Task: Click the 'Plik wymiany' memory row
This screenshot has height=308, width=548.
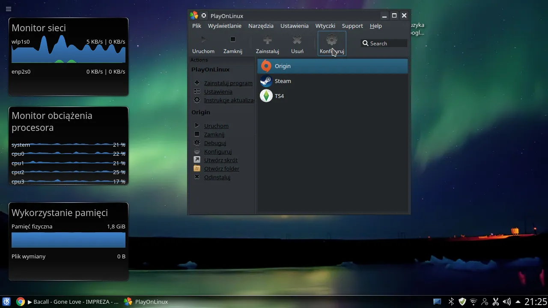Action: coord(68,256)
